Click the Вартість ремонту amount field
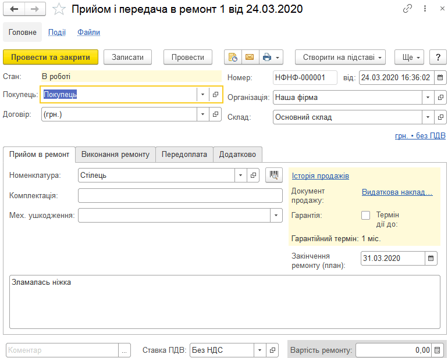This screenshot has width=448, height=358. click(x=394, y=350)
